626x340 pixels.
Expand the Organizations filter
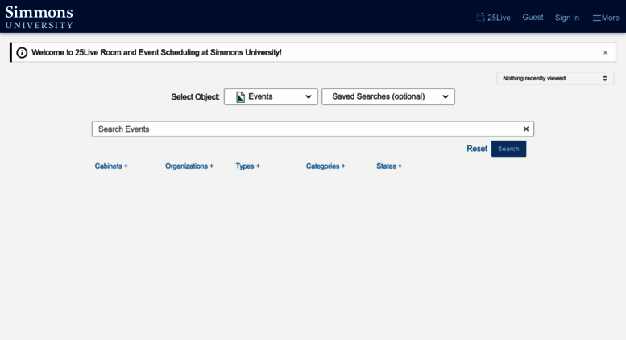coord(189,166)
